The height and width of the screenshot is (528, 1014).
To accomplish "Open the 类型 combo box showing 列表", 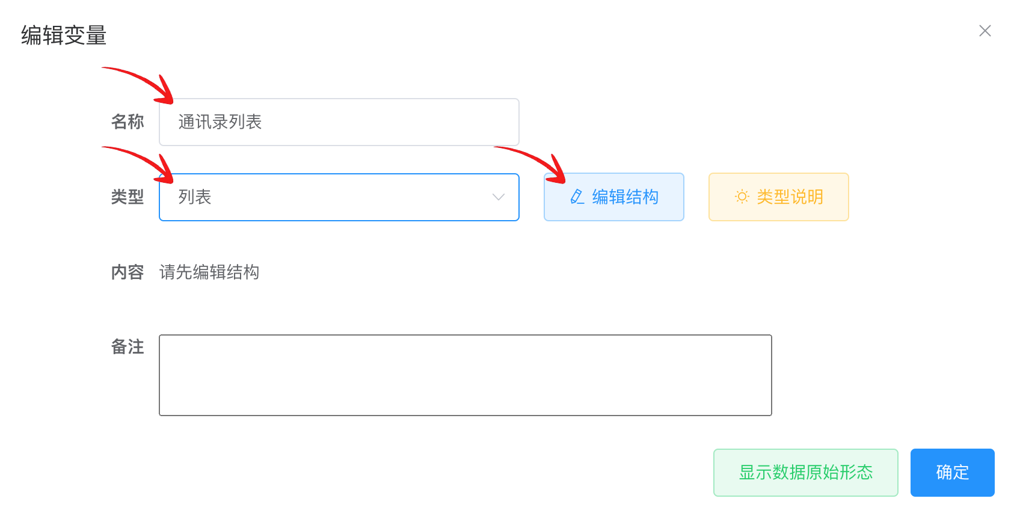I will pyautogui.click(x=339, y=197).
